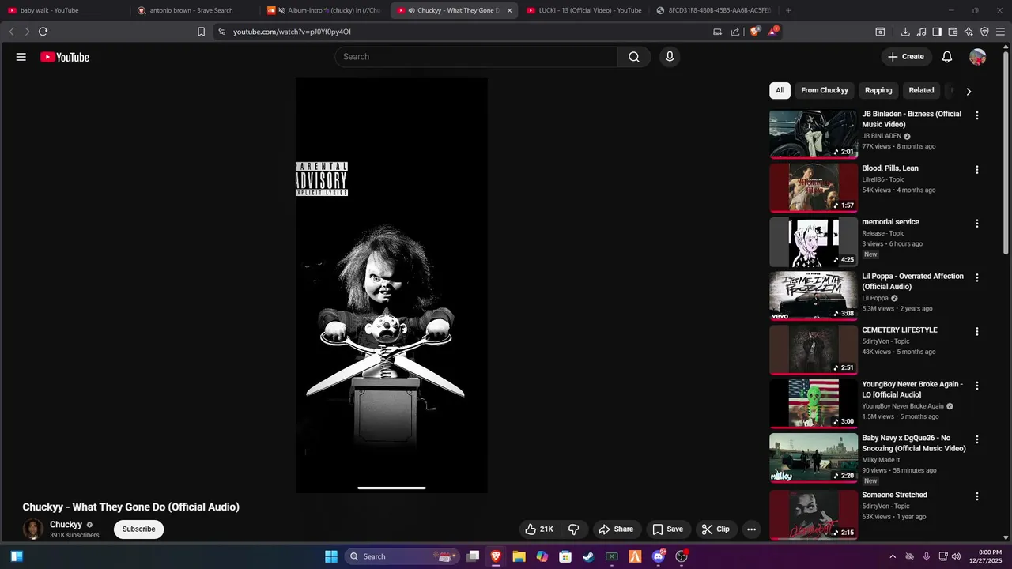Open options for CEMETERY LIFESTYLE video

977,332
